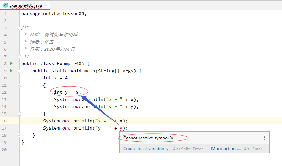
Task: Click highlighted println line 16
Action: (86, 121)
